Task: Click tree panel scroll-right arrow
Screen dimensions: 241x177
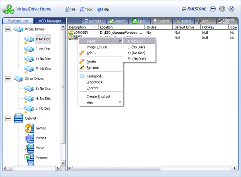Action: (57, 168)
